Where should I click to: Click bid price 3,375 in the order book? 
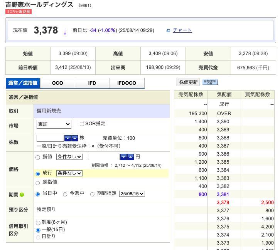(223, 227)
